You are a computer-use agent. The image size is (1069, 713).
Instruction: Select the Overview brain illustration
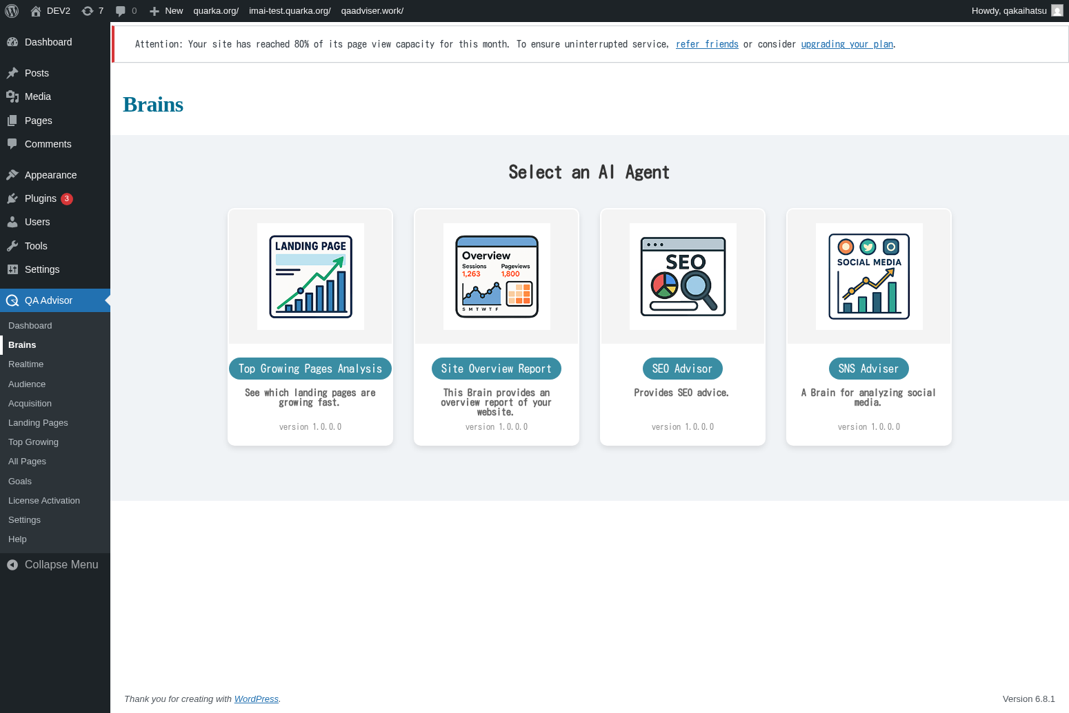point(497,276)
